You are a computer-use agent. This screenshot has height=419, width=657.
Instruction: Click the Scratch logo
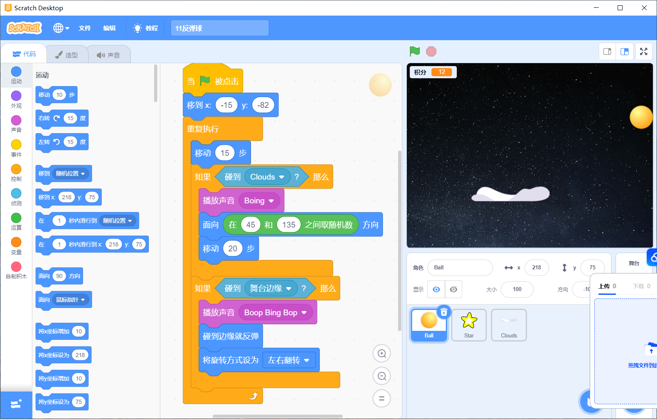coord(24,28)
